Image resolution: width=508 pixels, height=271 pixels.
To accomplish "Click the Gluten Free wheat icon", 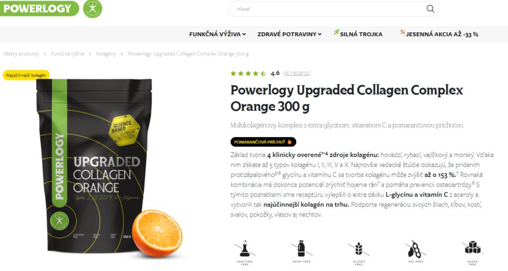I will click(359, 249).
